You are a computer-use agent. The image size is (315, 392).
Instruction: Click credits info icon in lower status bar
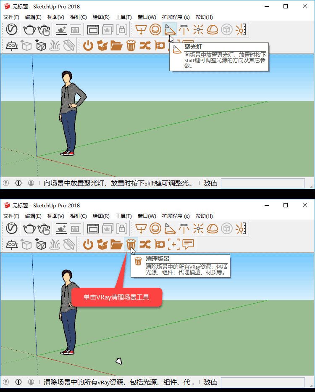pyautogui.click(x=18, y=382)
